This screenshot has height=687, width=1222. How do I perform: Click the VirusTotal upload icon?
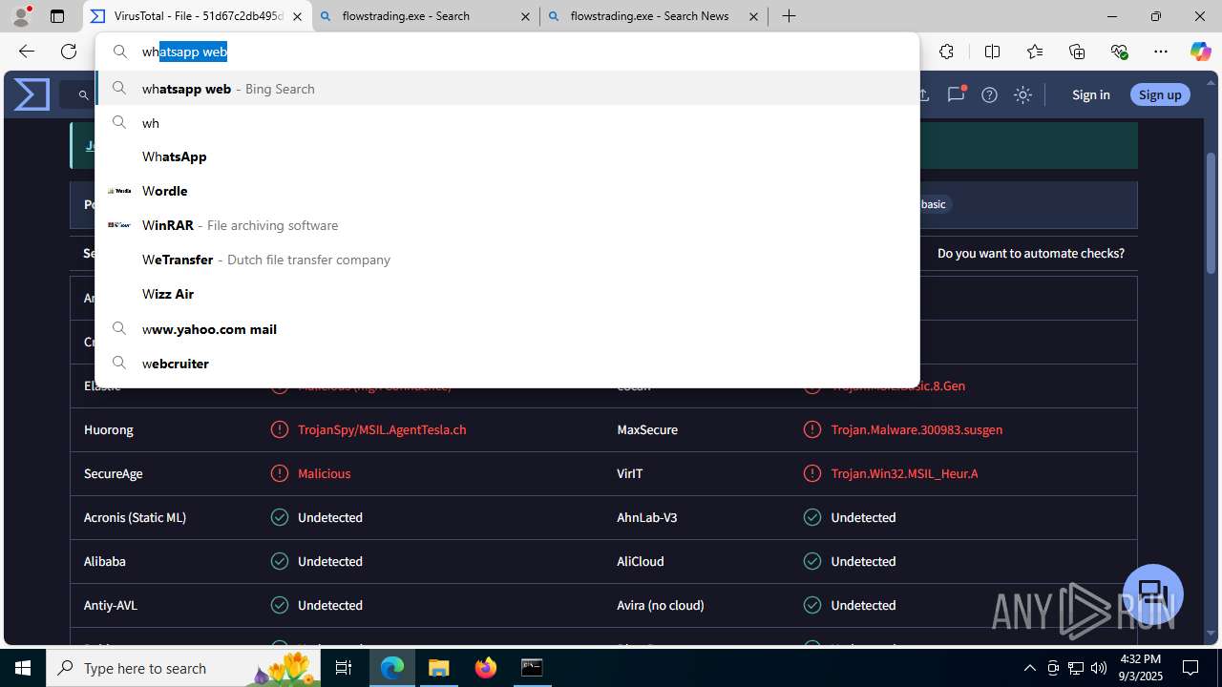coord(923,94)
